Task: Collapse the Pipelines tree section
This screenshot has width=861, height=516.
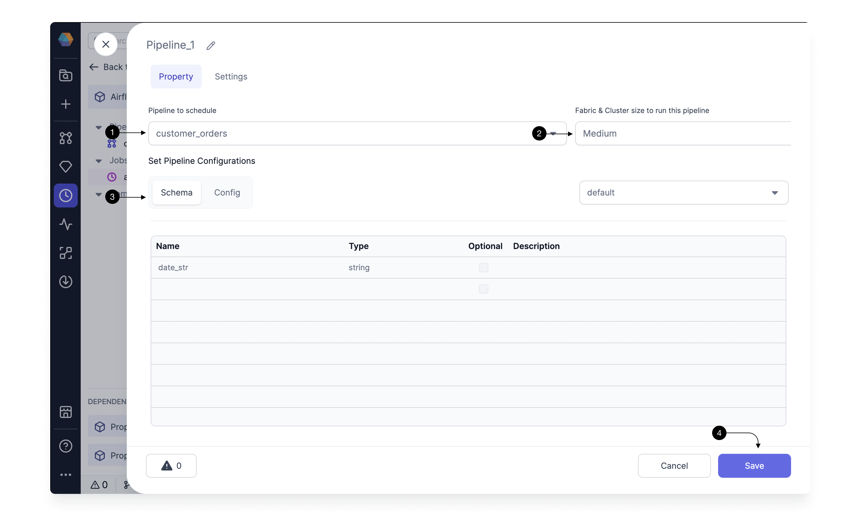Action: [x=98, y=127]
